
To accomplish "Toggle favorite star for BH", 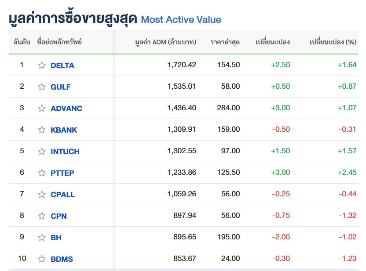I will coord(42,238).
